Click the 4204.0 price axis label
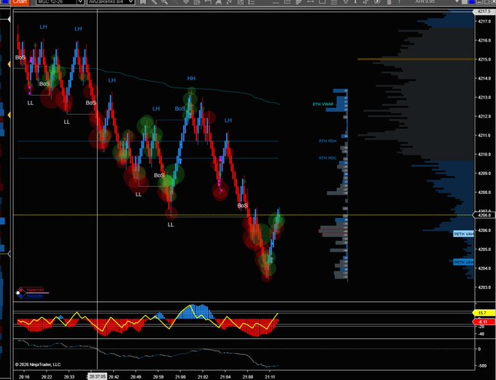 pos(484,268)
